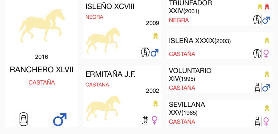Click the large blue male symbol under Ranchero XLVII

[60, 120]
